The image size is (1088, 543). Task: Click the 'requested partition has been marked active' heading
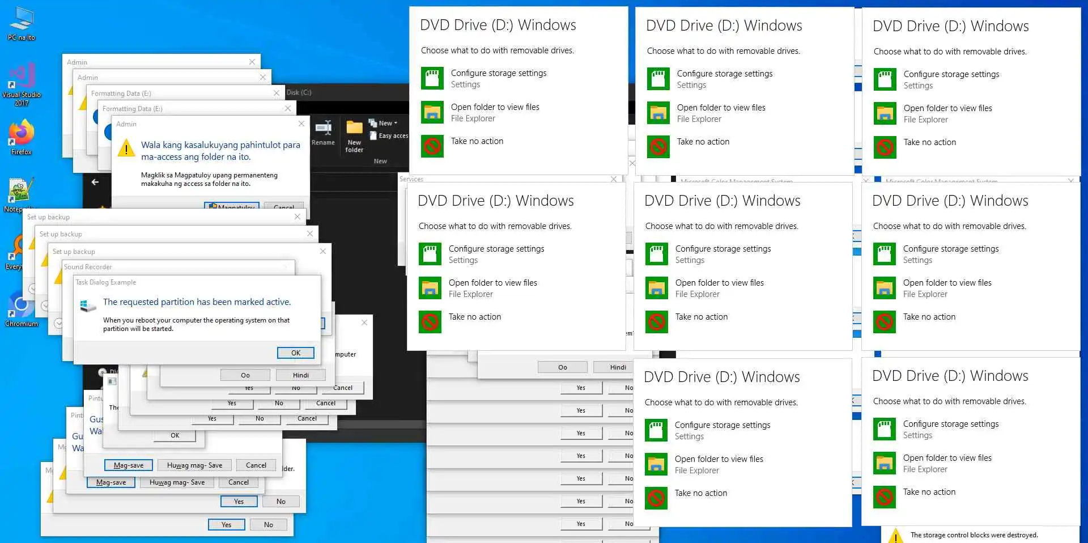coord(197,302)
